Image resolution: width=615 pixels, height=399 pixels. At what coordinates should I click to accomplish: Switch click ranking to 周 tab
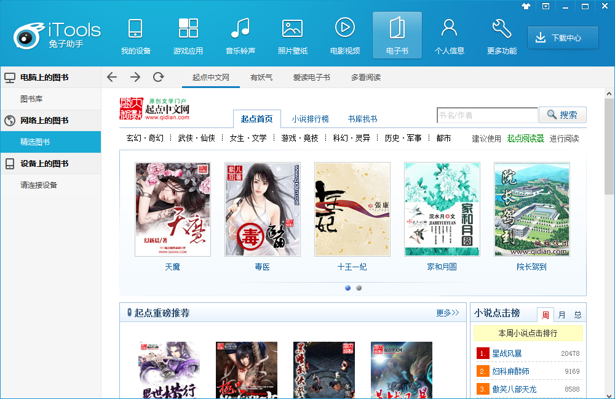545,315
